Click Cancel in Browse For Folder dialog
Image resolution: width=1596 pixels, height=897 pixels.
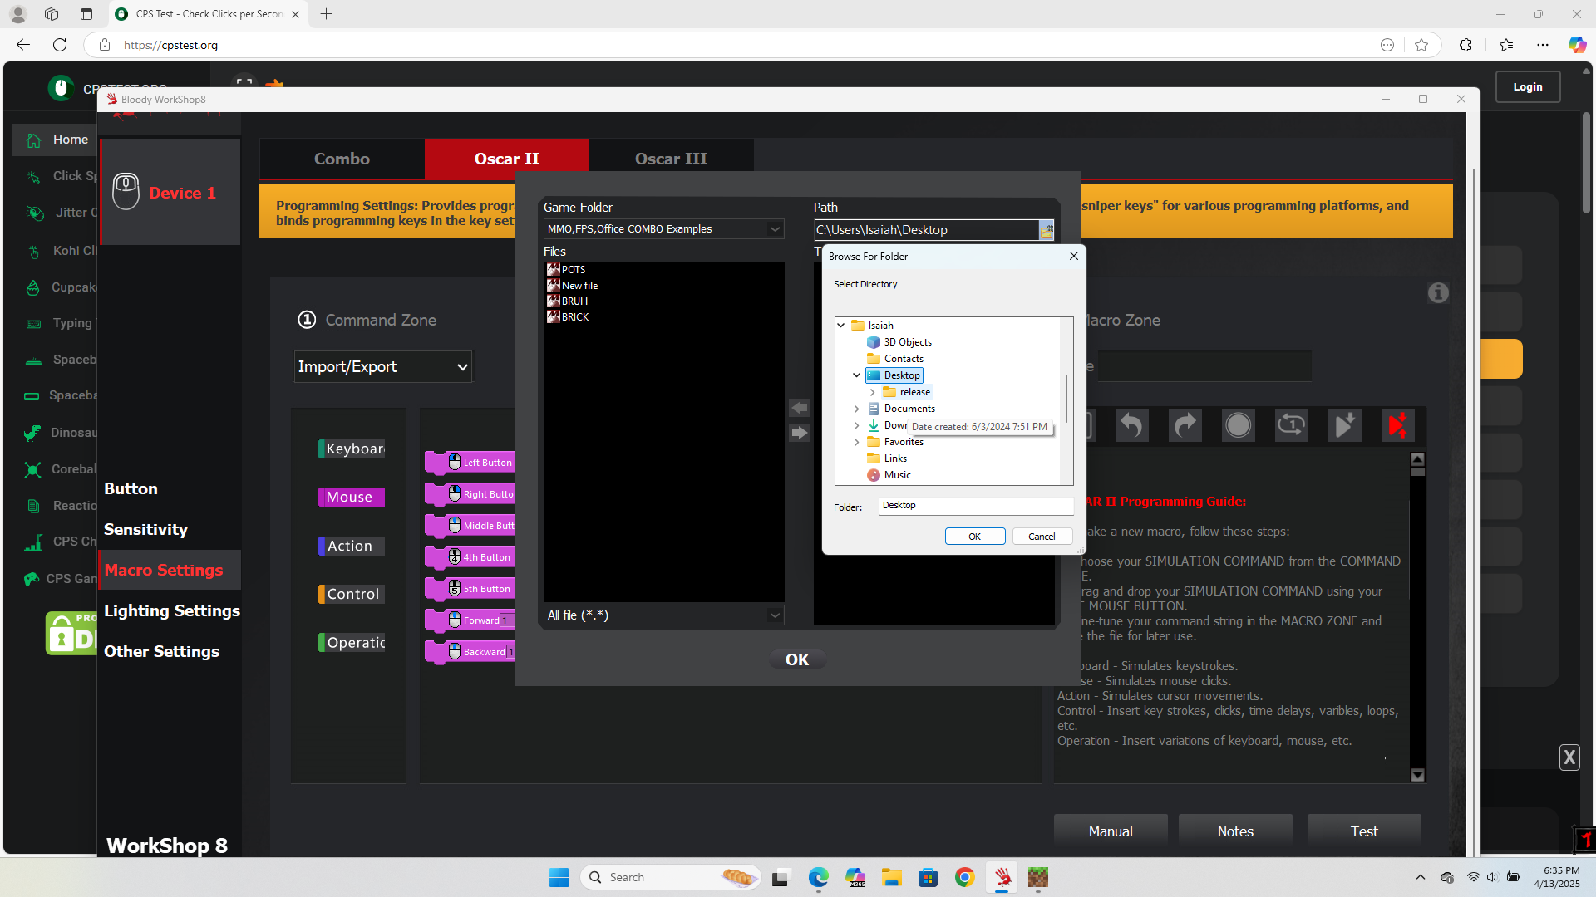[1042, 537]
